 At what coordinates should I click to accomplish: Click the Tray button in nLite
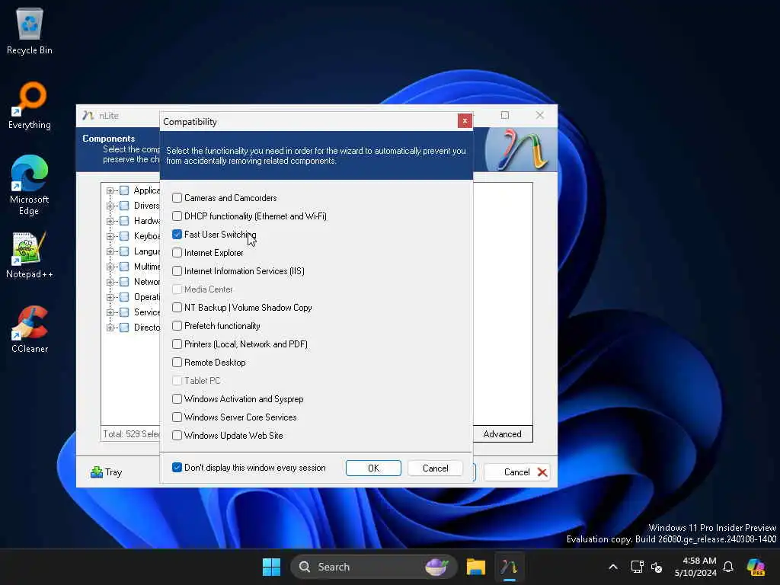(107, 472)
